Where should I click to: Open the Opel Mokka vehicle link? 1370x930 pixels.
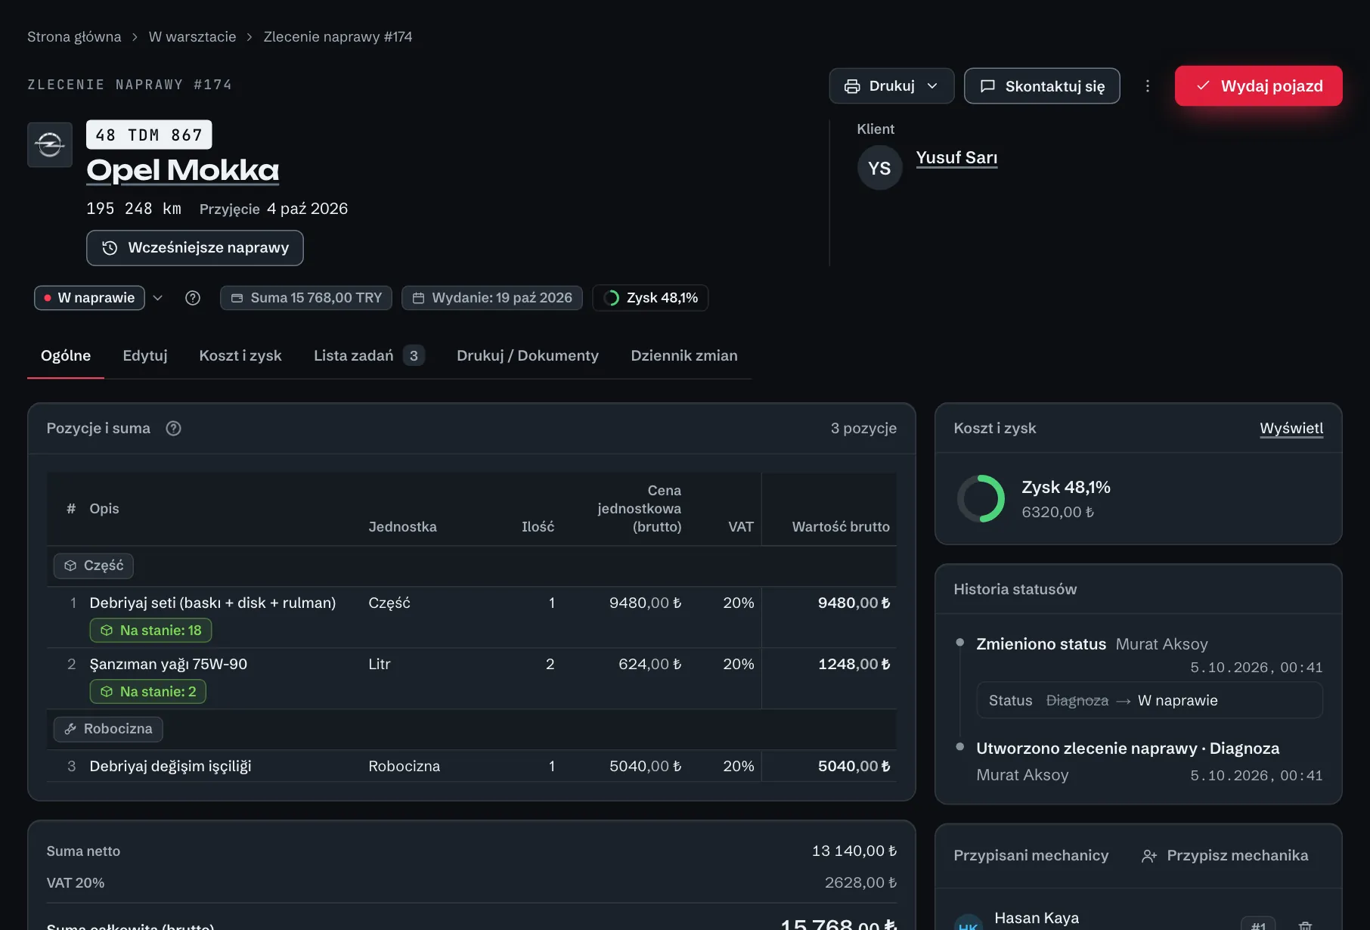coord(183,170)
